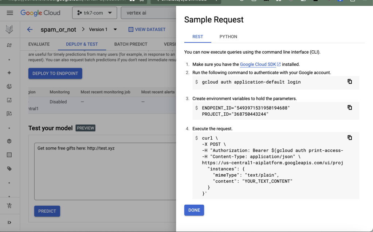Select the REST tab
This screenshot has width=373, height=232.
[198, 37]
